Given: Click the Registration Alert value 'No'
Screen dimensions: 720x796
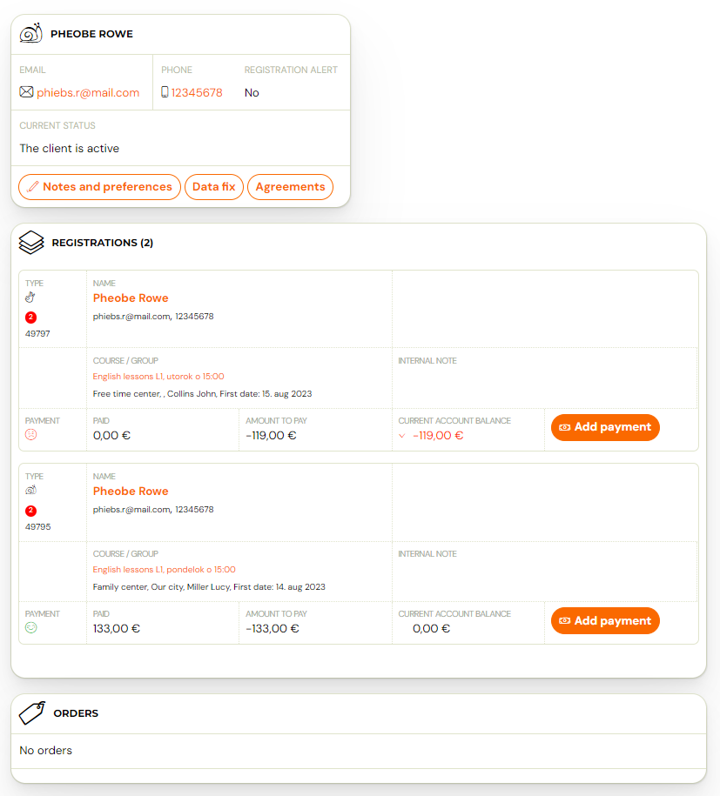Looking at the screenshot, I should click(x=252, y=92).
